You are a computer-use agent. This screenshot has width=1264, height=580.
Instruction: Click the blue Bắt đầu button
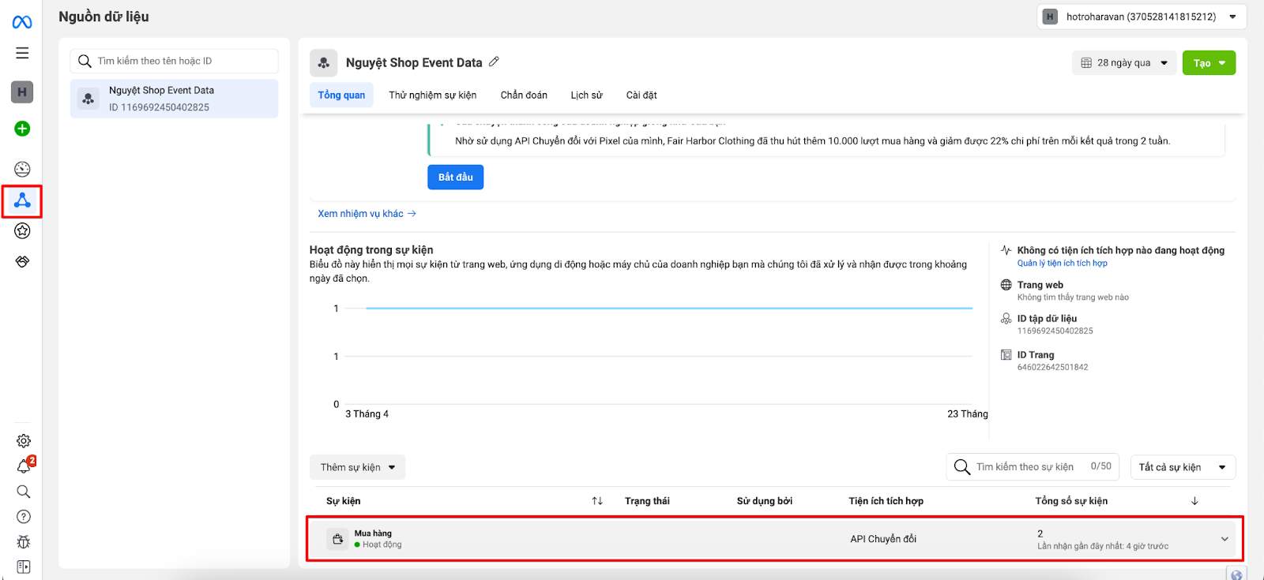click(x=455, y=178)
